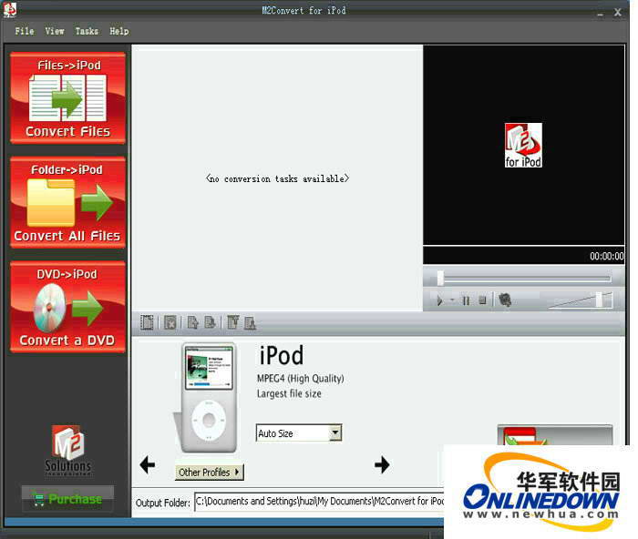This screenshot has height=539, width=638.
Task: Open the Help menu
Action: (x=118, y=31)
